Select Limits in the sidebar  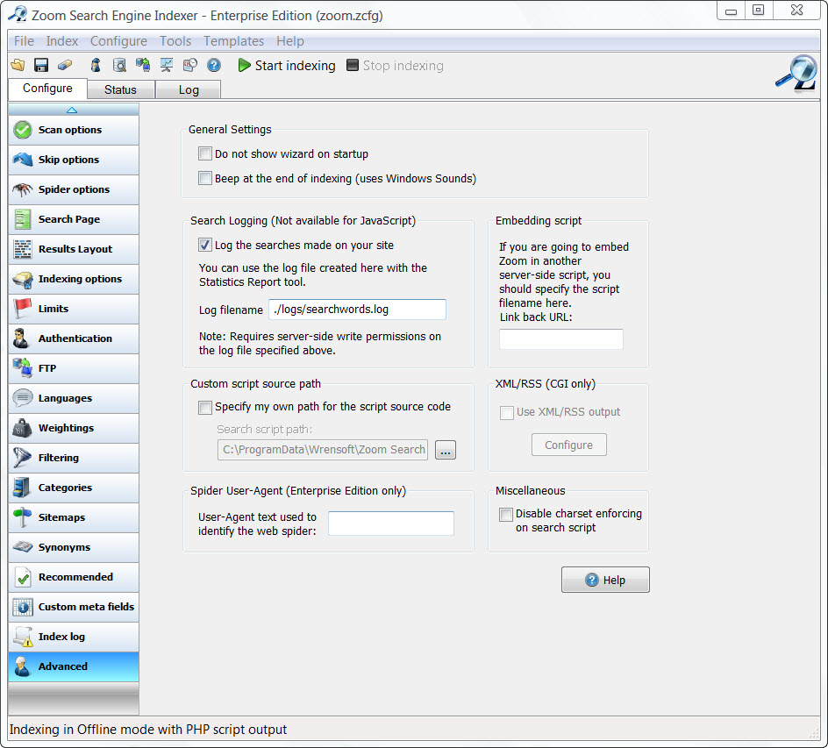point(74,309)
